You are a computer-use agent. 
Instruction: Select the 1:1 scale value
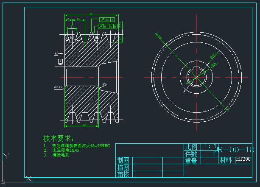210,146
